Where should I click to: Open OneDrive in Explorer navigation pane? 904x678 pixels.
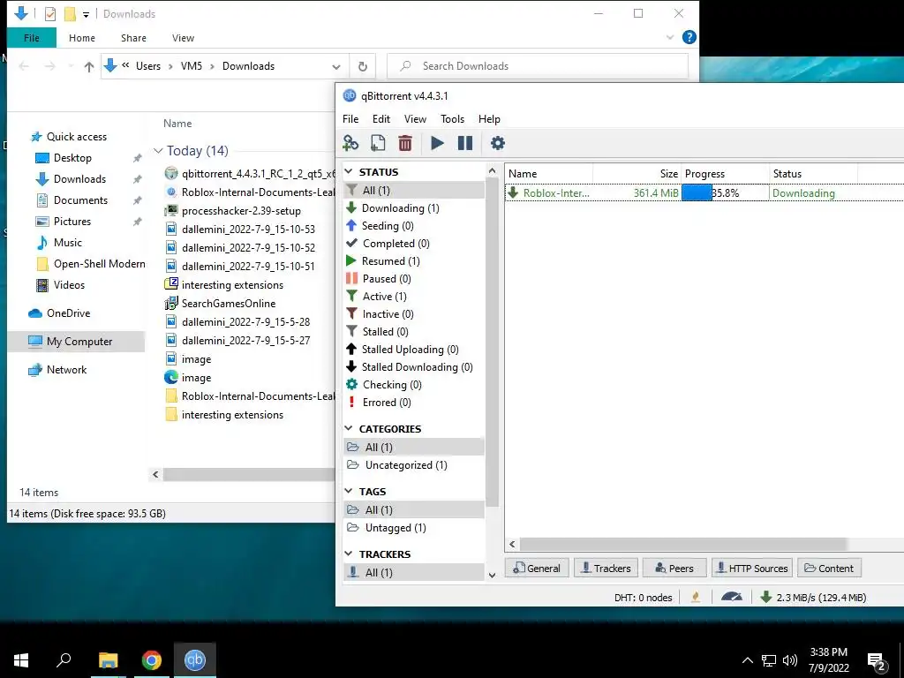68,313
